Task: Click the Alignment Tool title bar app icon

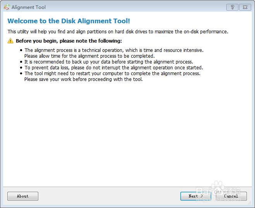Action: point(7,7)
